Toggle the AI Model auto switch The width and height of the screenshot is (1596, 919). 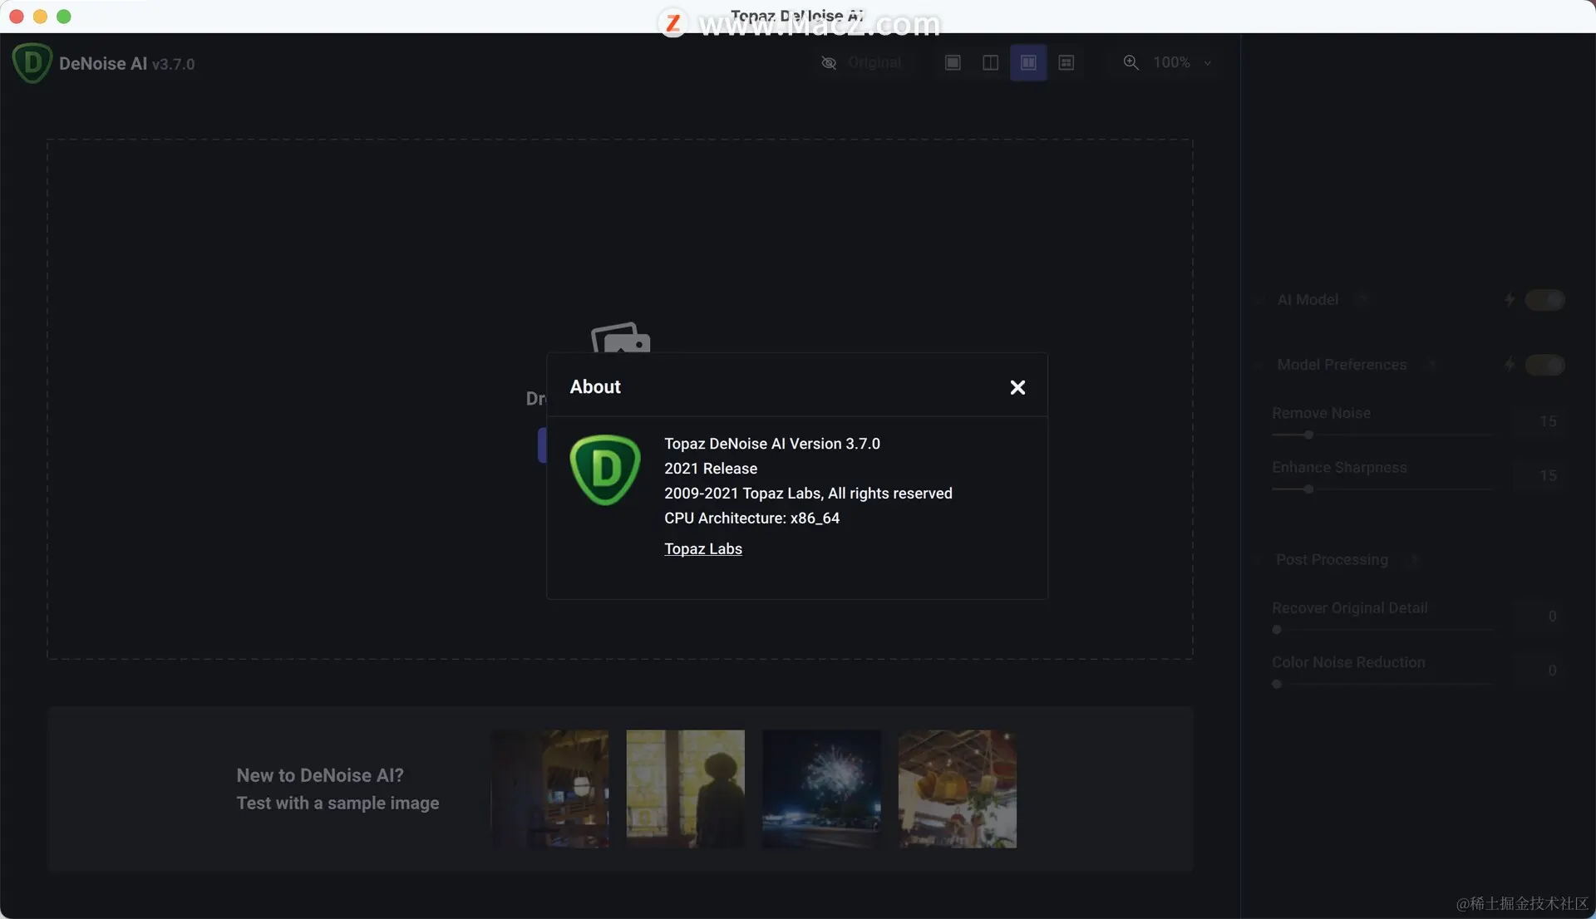[x=1544, y=300]
